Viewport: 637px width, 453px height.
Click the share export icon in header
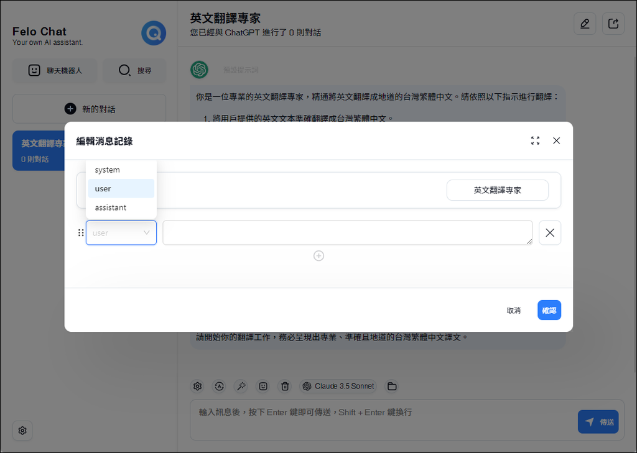613,24
